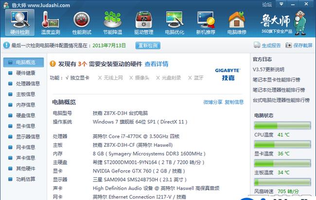Click the Ethernet Connection I217-V text
Image resolution: width=316 pixels, height=200 pixels.
tap(140, 197)
